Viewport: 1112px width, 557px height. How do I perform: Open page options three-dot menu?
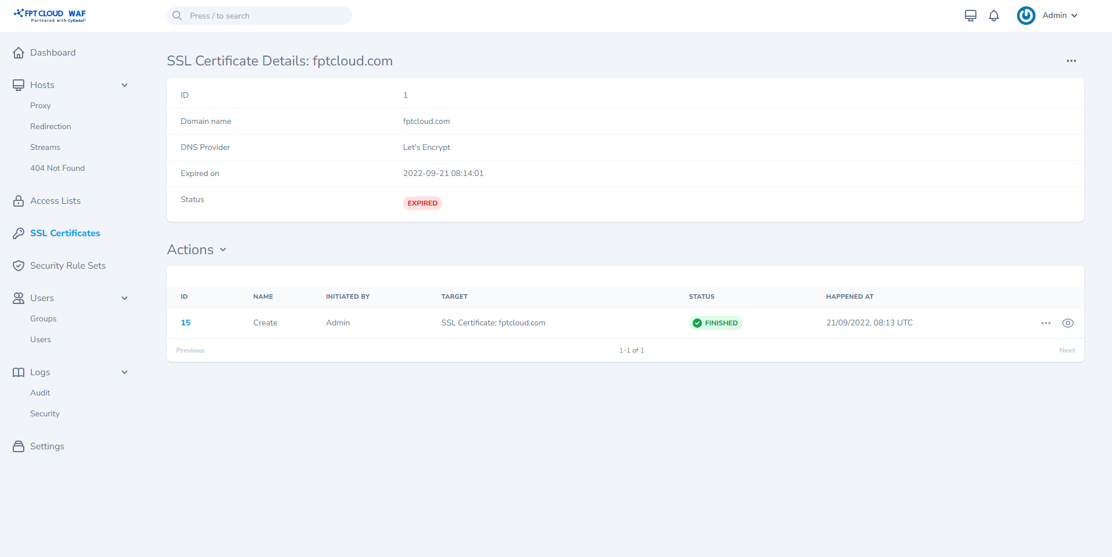(x=1071, y=61)
